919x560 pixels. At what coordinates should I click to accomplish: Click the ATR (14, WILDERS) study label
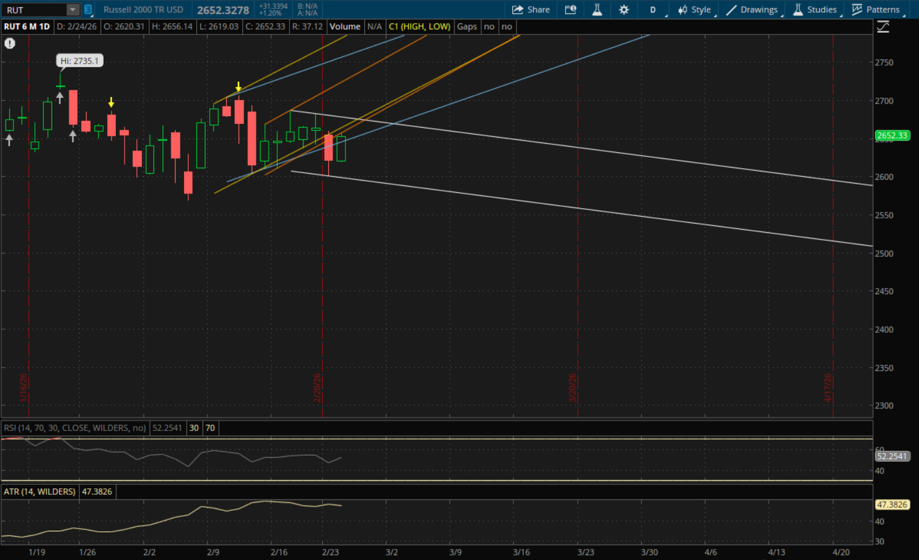point(40,492)
